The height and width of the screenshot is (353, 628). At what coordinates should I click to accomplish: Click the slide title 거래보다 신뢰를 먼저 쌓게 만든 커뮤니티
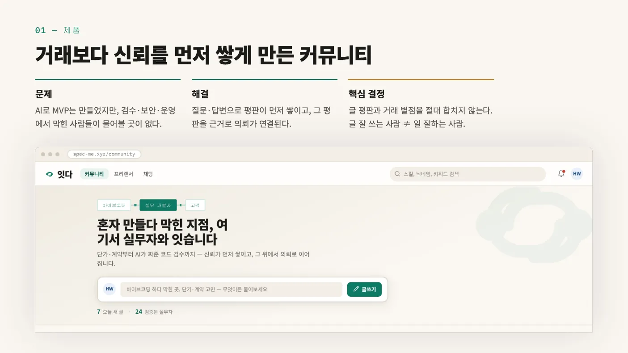(x=203, y=55)
